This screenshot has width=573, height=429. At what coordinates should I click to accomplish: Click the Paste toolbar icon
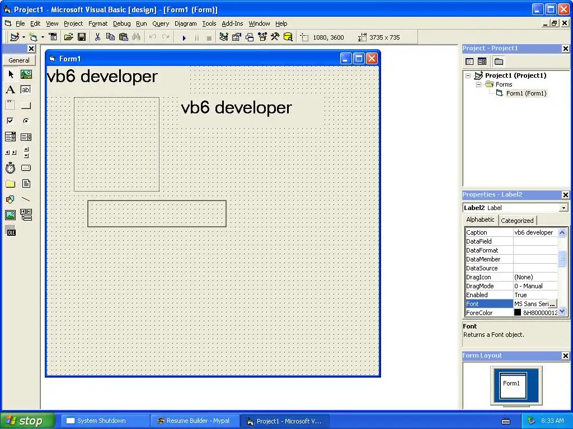click(124, 37)
